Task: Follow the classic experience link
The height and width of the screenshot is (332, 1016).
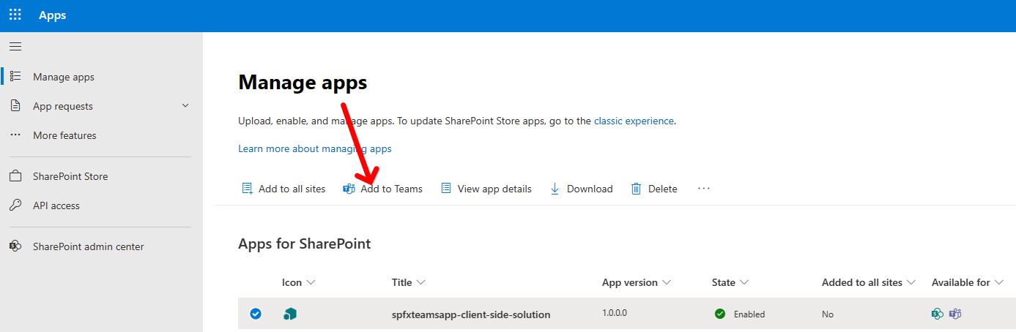Action: pyautogui.click(x=634, y=121)
